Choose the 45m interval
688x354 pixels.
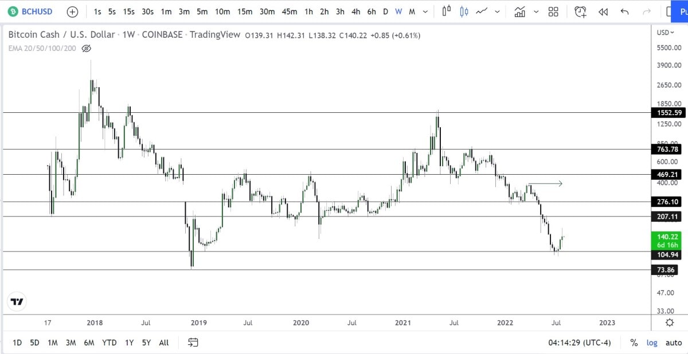click(x=290, y=11)
